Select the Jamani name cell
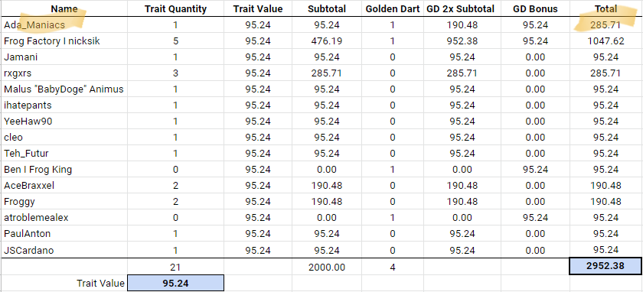The width and height of the screenshot is (643, 292). [x=64, y=57]
